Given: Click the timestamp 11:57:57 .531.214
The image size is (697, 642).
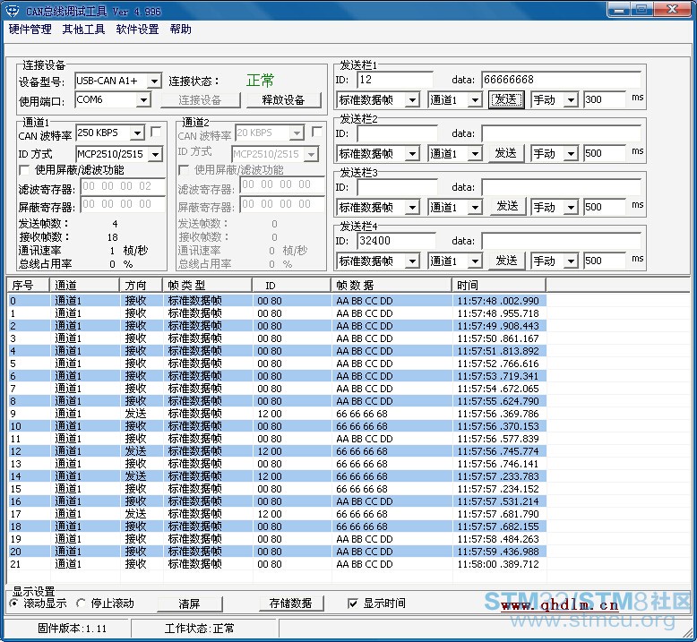Looking at the screenshot, I should pyautogui.click(x=498, y=501).
